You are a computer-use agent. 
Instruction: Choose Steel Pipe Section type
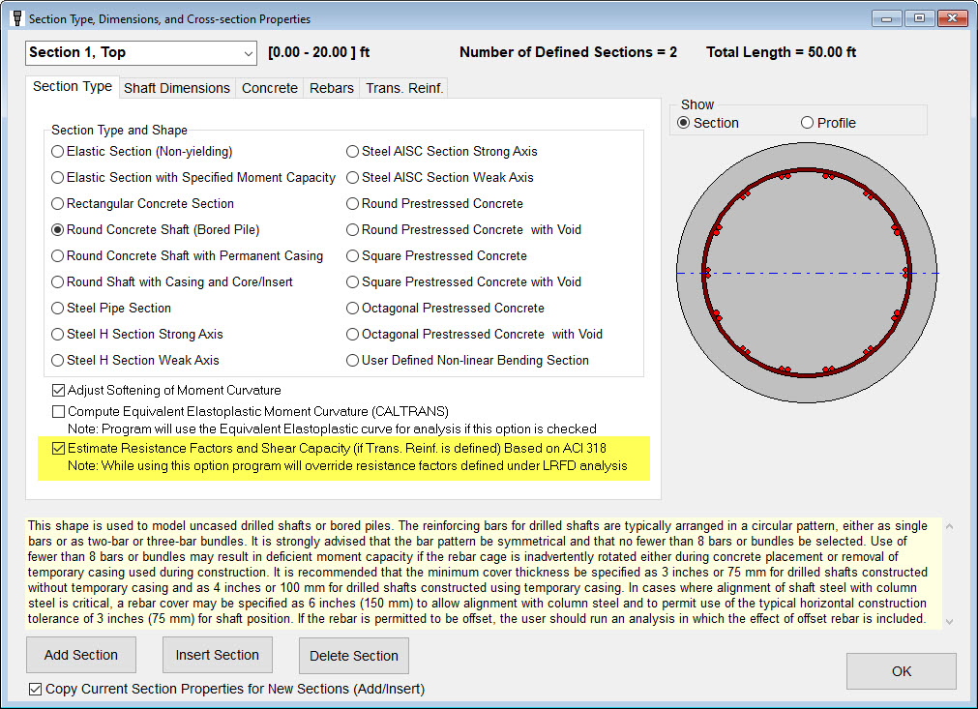click(58, 309)
